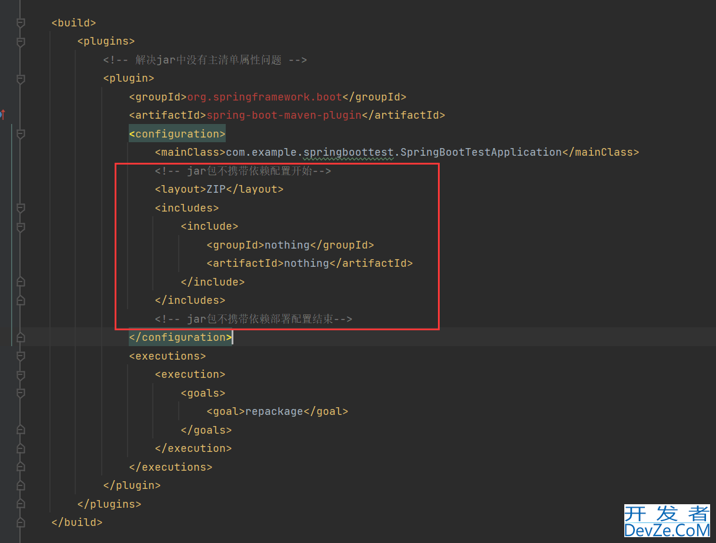Collapse the <build> opening tag fold
716x543 pixels.
pos(21,23)
